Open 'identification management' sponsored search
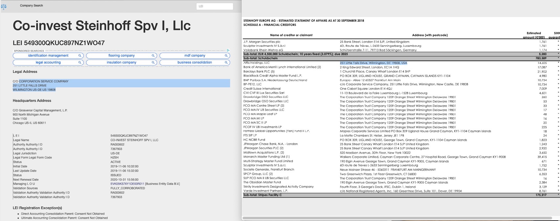This screenshot has height=221, width=560. [x=48, y=56]
